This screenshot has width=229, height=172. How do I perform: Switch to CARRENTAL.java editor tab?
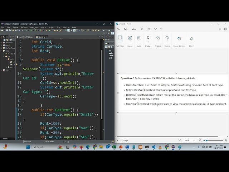pos(25,37)
